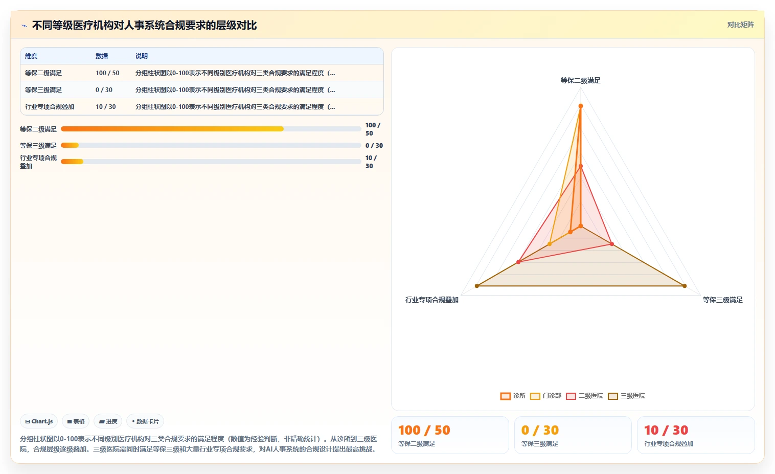The width and height of the screenshot is (775, 474).
Task: Select the 等保二级满足 table row cell
Action: coord(43,73)
